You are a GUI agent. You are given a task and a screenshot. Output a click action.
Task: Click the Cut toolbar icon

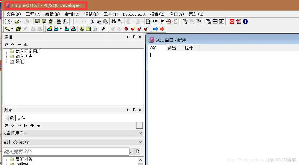(92, 21)
